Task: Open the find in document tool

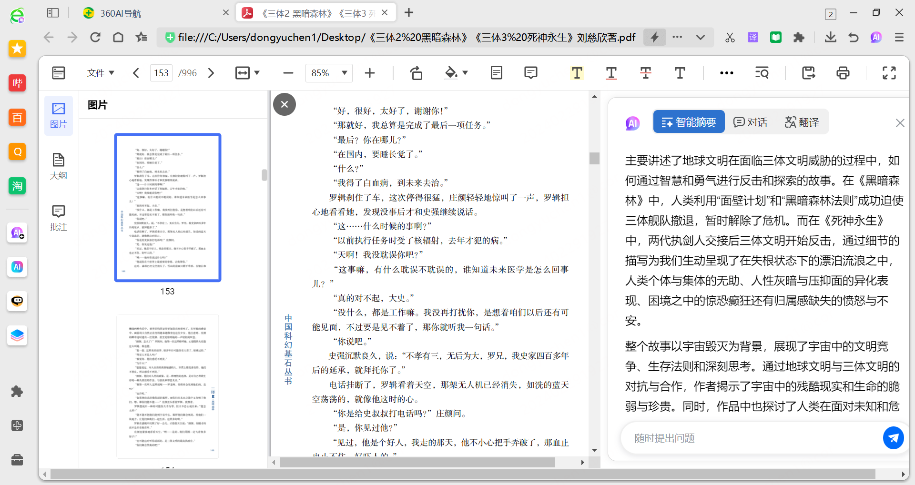Action: click(x=762, y=73)
